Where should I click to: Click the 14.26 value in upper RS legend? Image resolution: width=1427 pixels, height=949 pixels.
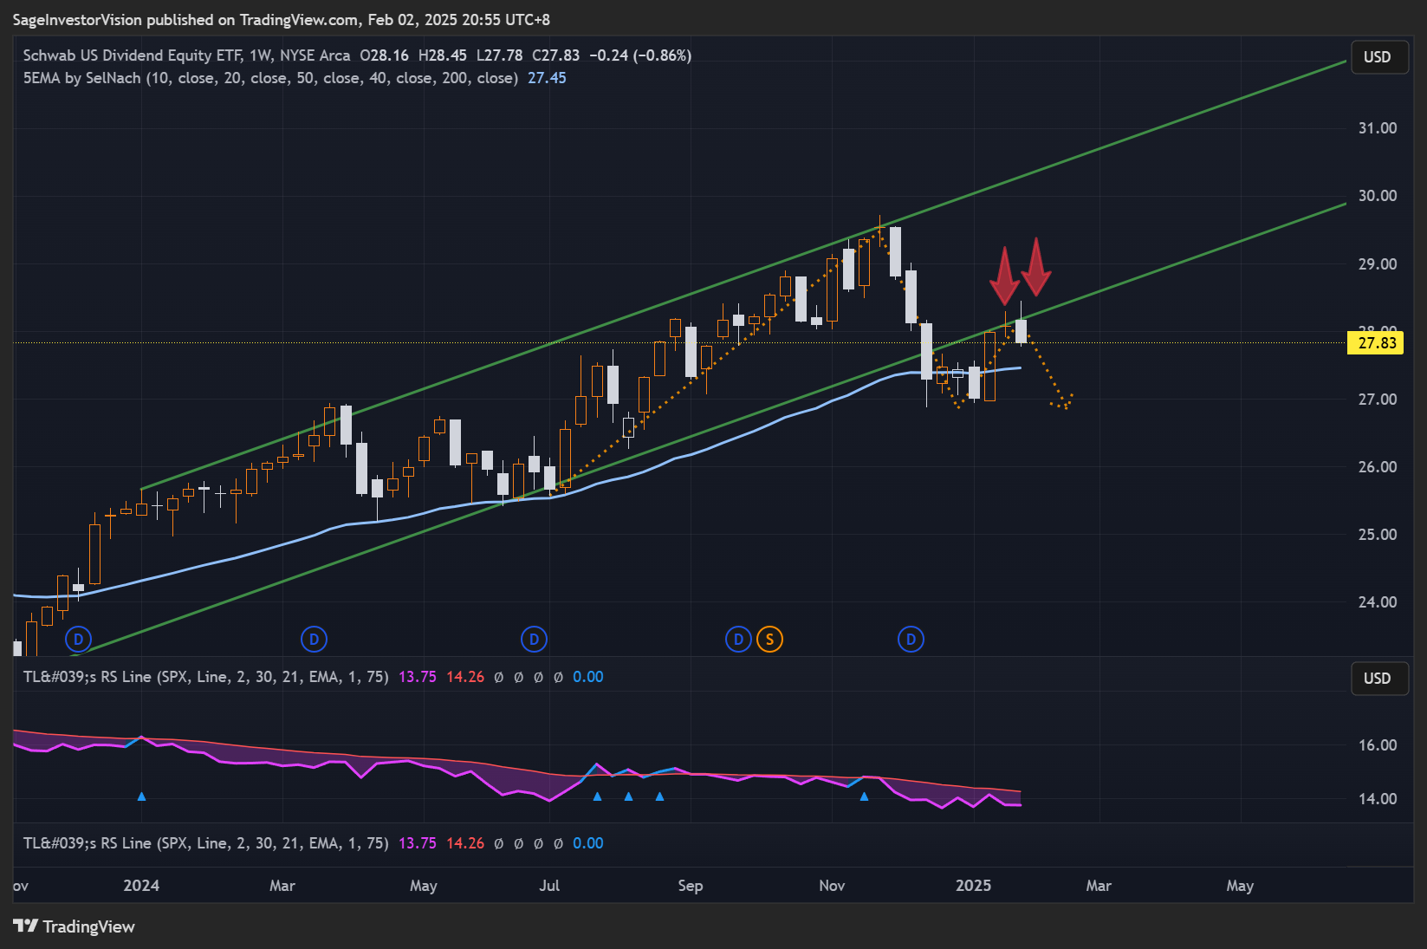coord(465,677)
